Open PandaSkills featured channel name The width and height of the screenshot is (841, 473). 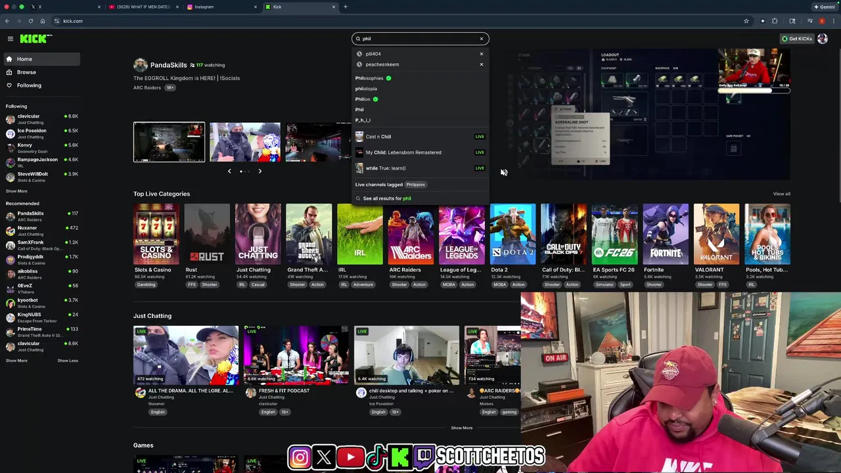click(x=168, y=65)
